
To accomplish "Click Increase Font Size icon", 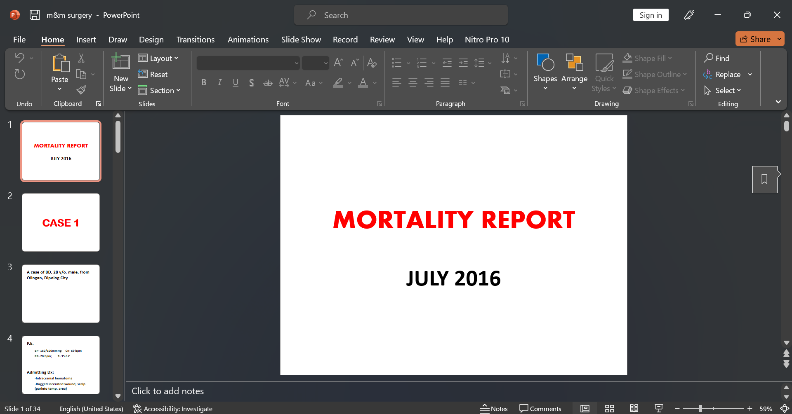I will (338, 63).
